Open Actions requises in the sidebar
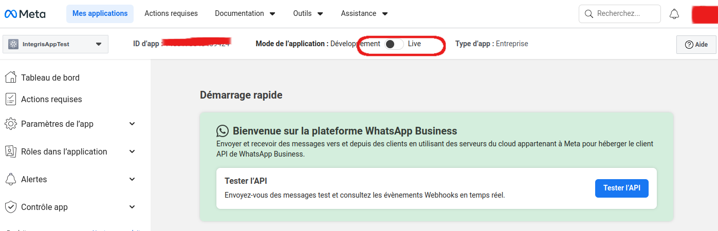This screenshot has height=231, width=718. click(x=51, y=99)
